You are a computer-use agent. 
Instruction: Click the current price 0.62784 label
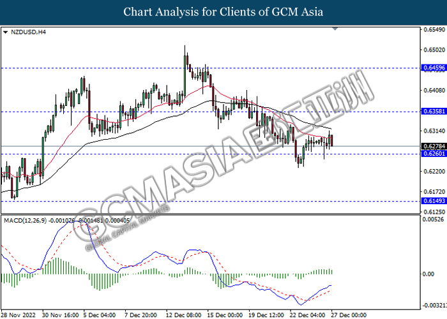coord(434,146)
